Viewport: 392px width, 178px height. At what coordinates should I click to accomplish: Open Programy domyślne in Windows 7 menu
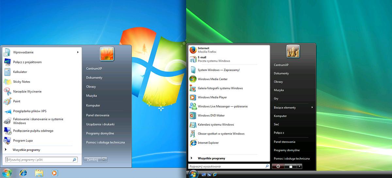pos(100,133)
